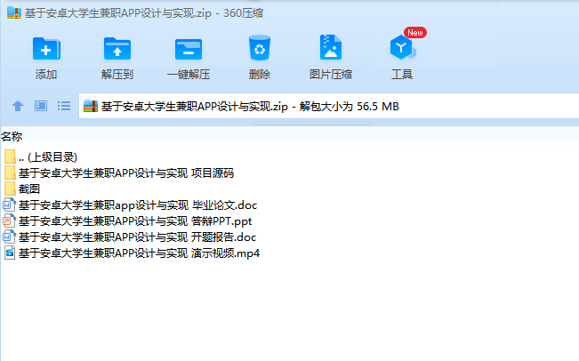Viewport: 579px width, 361px height.
Task: Click the video icon of 演示视频.mp4
Action: [x=10, y=253]
